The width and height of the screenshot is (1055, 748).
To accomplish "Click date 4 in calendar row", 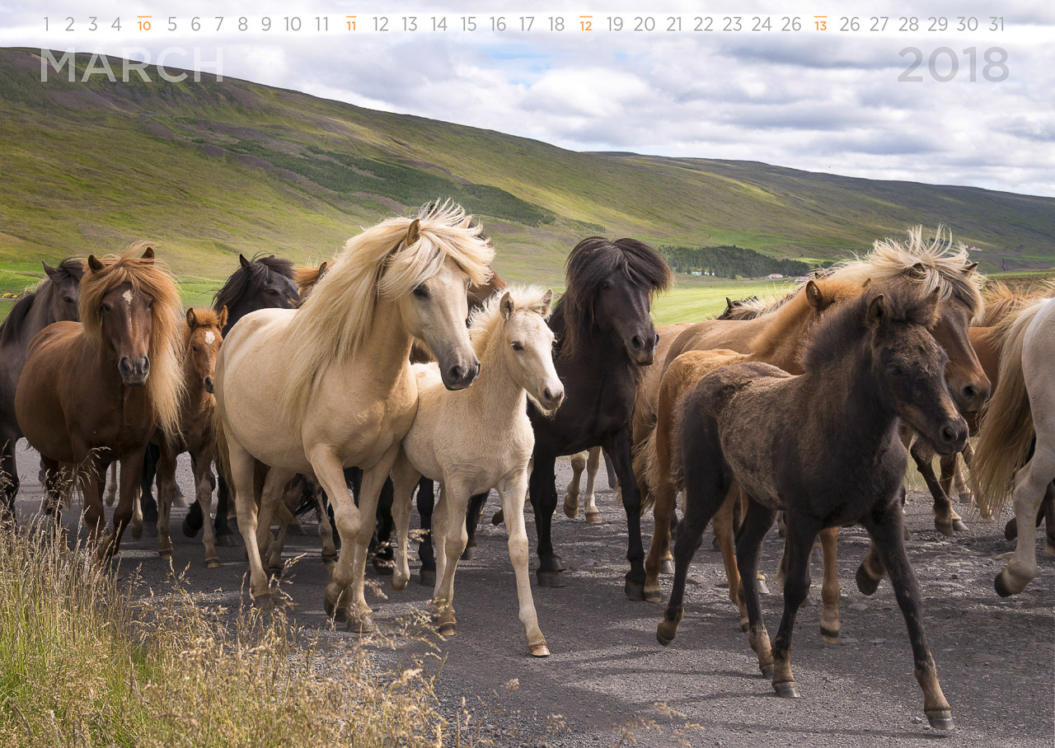I will click(116, 25).
